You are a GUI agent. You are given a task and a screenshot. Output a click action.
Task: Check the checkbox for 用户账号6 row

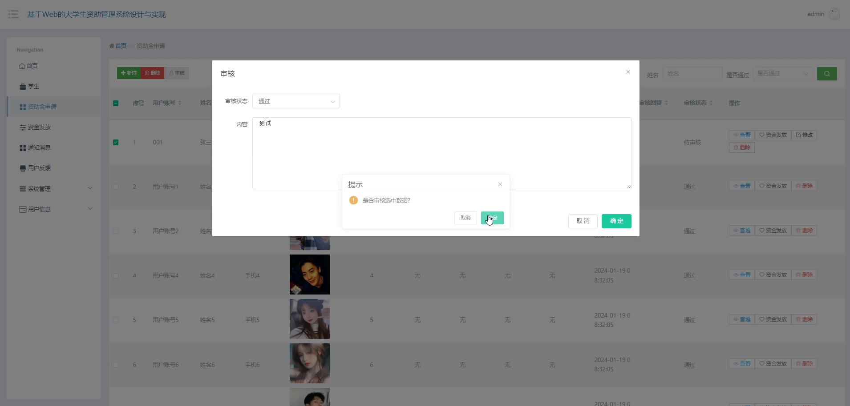[x=116, y=365]
